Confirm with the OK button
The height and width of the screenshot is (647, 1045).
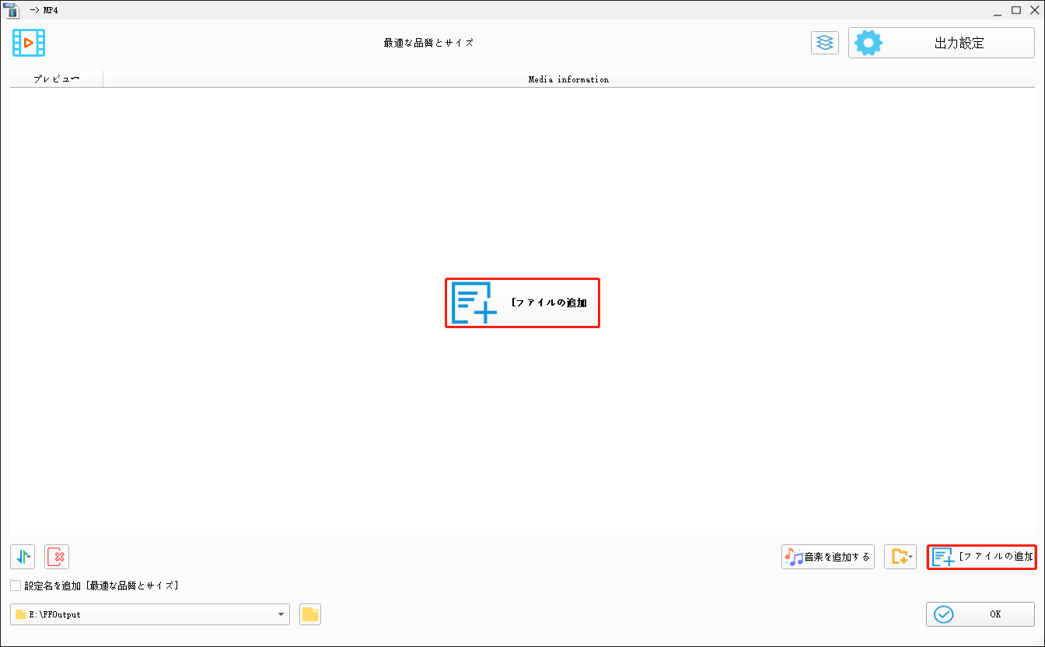(980, 614)
